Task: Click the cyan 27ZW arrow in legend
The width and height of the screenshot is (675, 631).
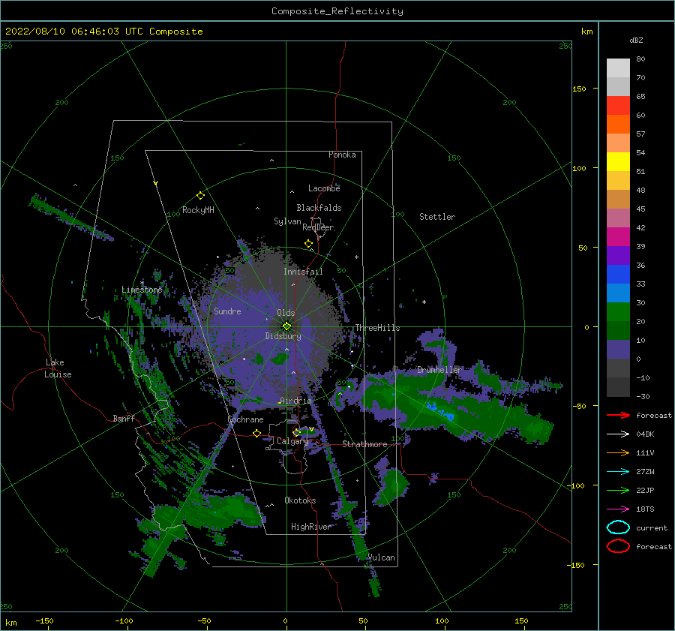Action: pos(618,472)
